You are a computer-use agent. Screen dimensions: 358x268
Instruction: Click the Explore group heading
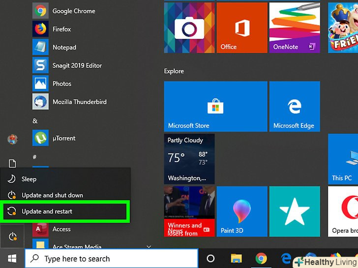(174, 71)
